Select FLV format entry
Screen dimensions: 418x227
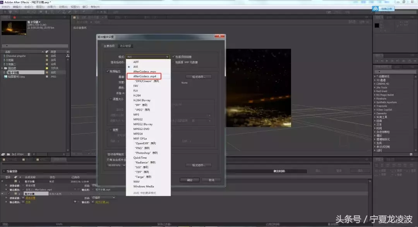coord(135,90)
